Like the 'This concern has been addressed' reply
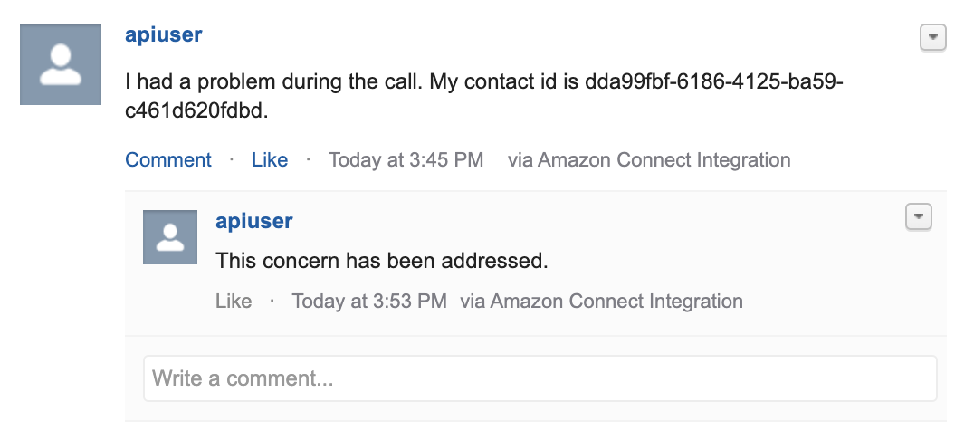The image size is (974, 431). (x=234, y=302)
